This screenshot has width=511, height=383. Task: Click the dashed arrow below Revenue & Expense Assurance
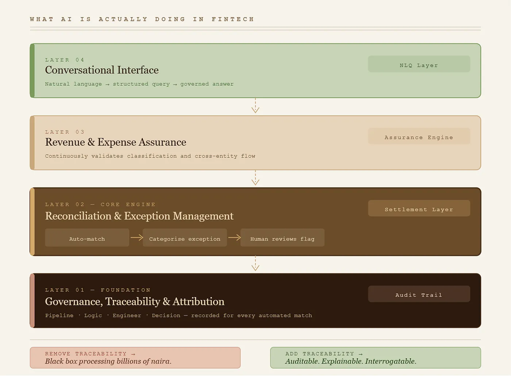(255, 178)
